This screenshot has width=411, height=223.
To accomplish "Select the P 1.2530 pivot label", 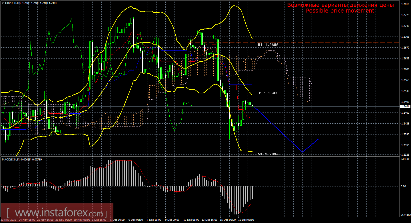I will point(268,93).
